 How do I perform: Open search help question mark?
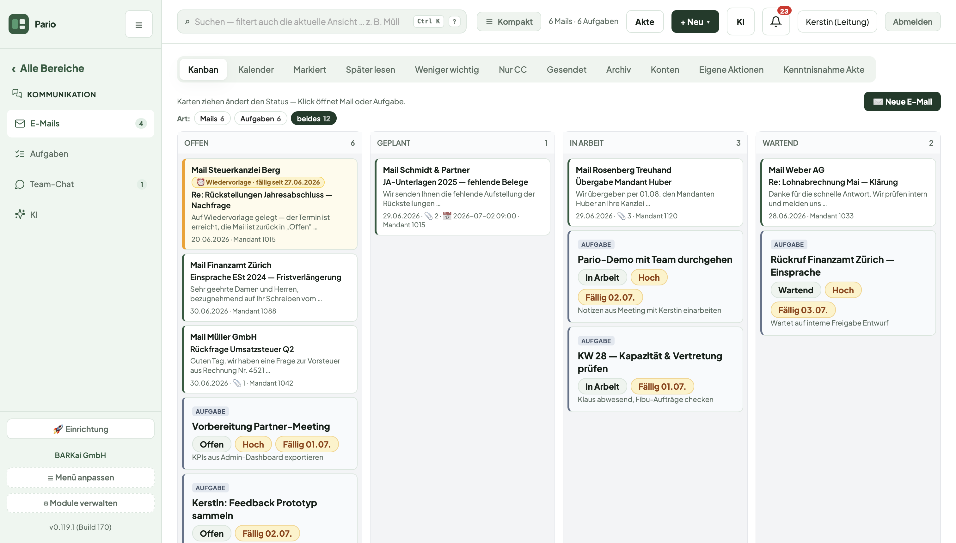454,21
